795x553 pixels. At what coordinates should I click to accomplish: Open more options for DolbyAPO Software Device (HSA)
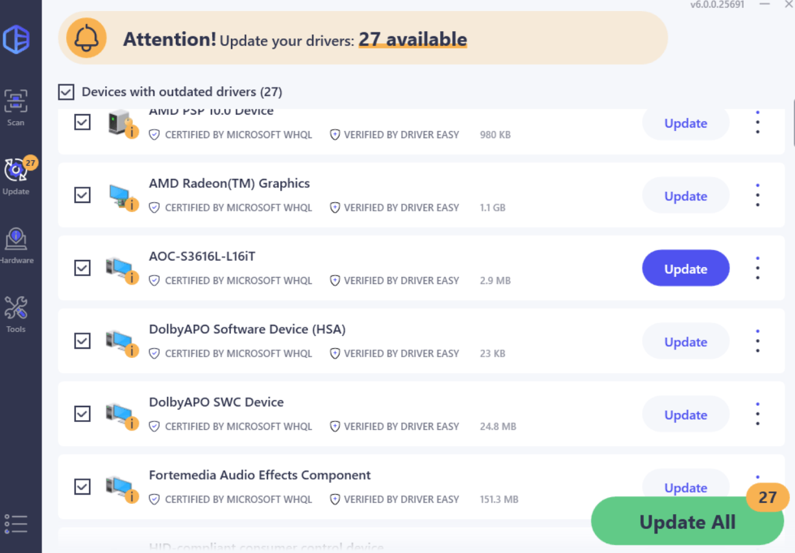(757, 342)
